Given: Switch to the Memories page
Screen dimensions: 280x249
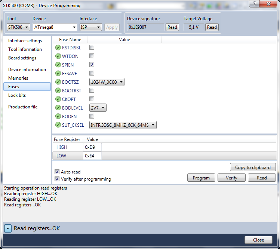Looking at the screenshot, I should click(18, 78).
